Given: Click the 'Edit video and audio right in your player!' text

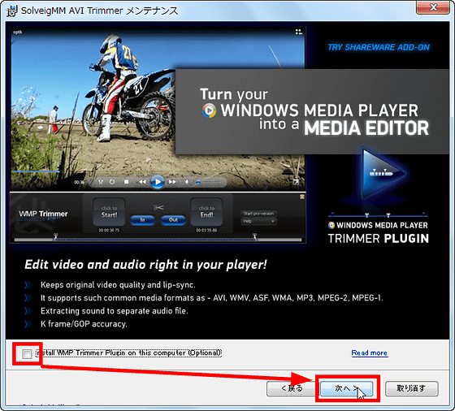Looking at the screenshot, I should coord(145,265).
